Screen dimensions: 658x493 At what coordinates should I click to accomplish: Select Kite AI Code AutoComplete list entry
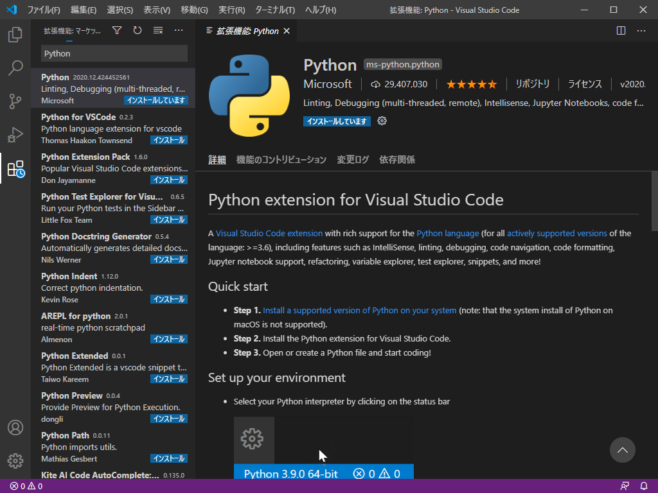[x=113, y=474]
